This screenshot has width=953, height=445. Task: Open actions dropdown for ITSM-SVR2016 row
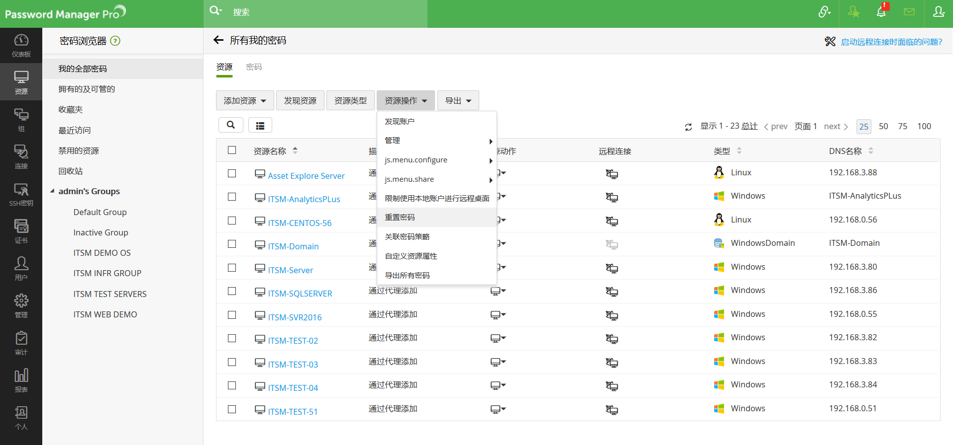498,315
